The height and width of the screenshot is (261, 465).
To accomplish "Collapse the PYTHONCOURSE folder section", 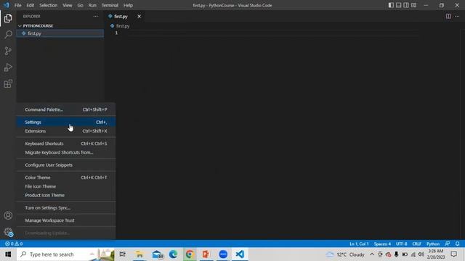I will click(60, 26).
